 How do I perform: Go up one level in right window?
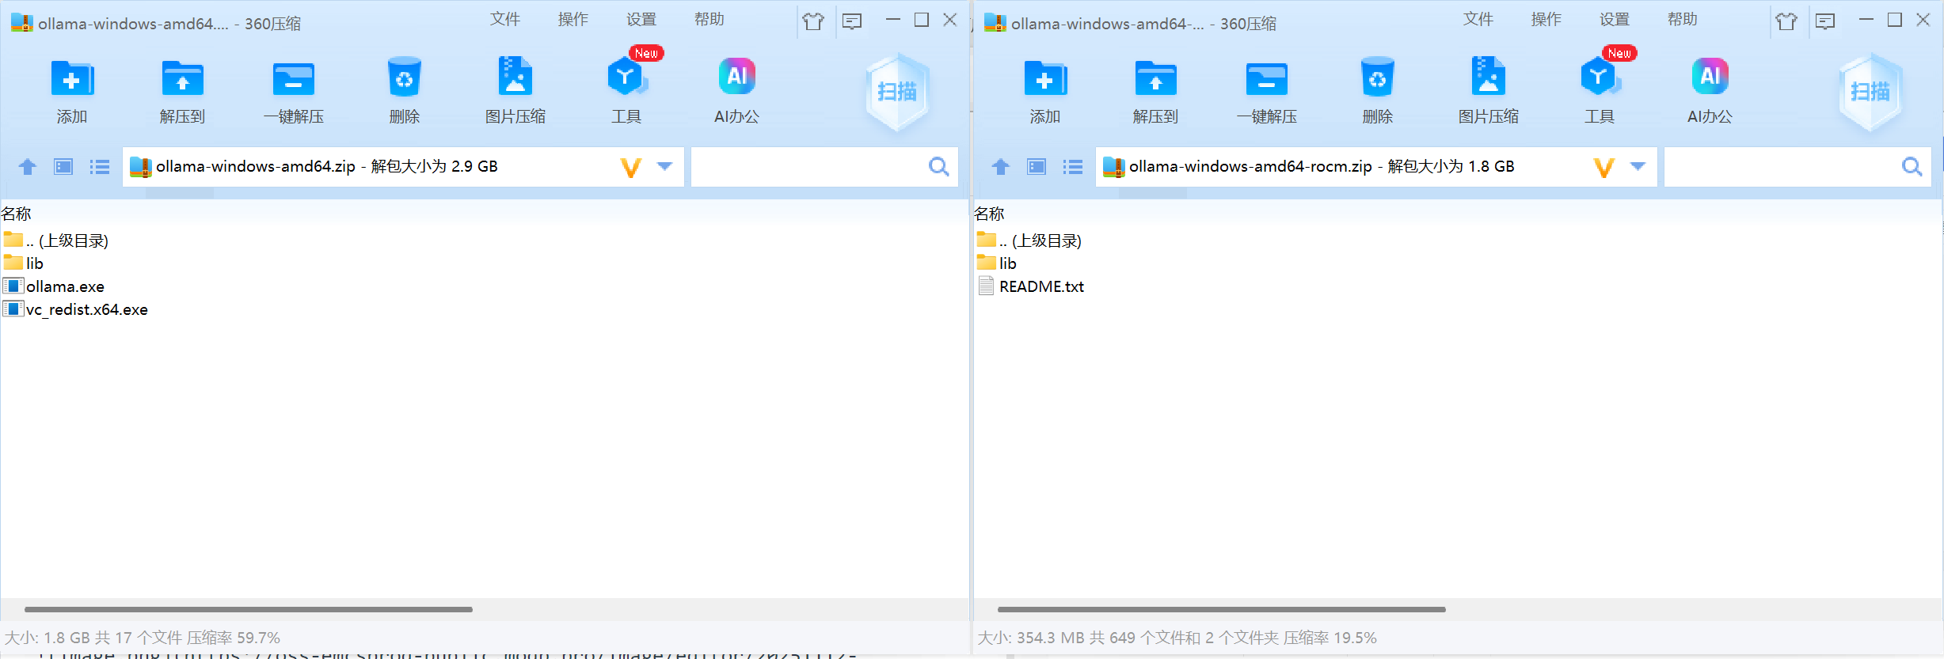(1001, 166)
